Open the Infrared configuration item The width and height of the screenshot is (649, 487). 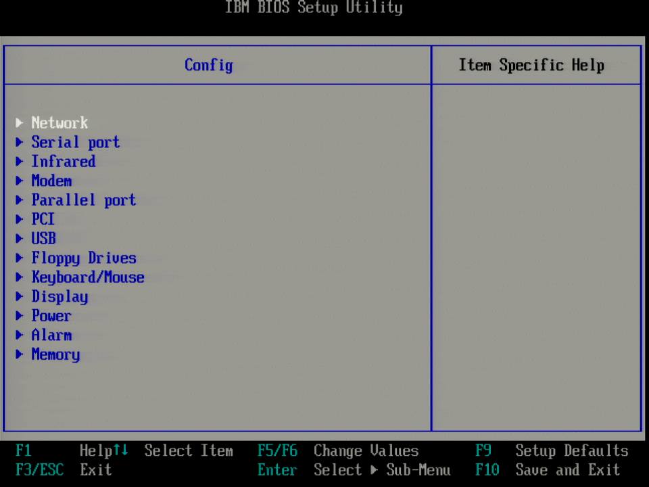click(x=63, y=161)
